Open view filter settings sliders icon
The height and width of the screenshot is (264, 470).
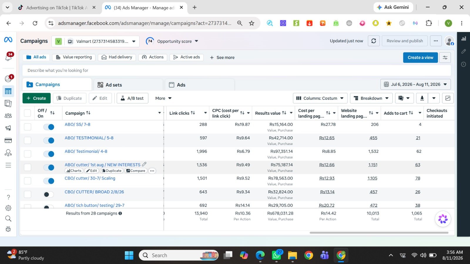(x=445, y=57)
